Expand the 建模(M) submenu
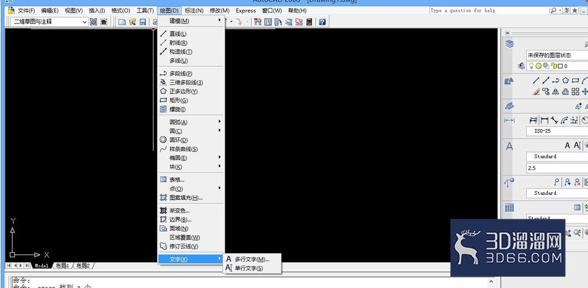The width and height of the screenshot is (588, 288). (191, 21)
